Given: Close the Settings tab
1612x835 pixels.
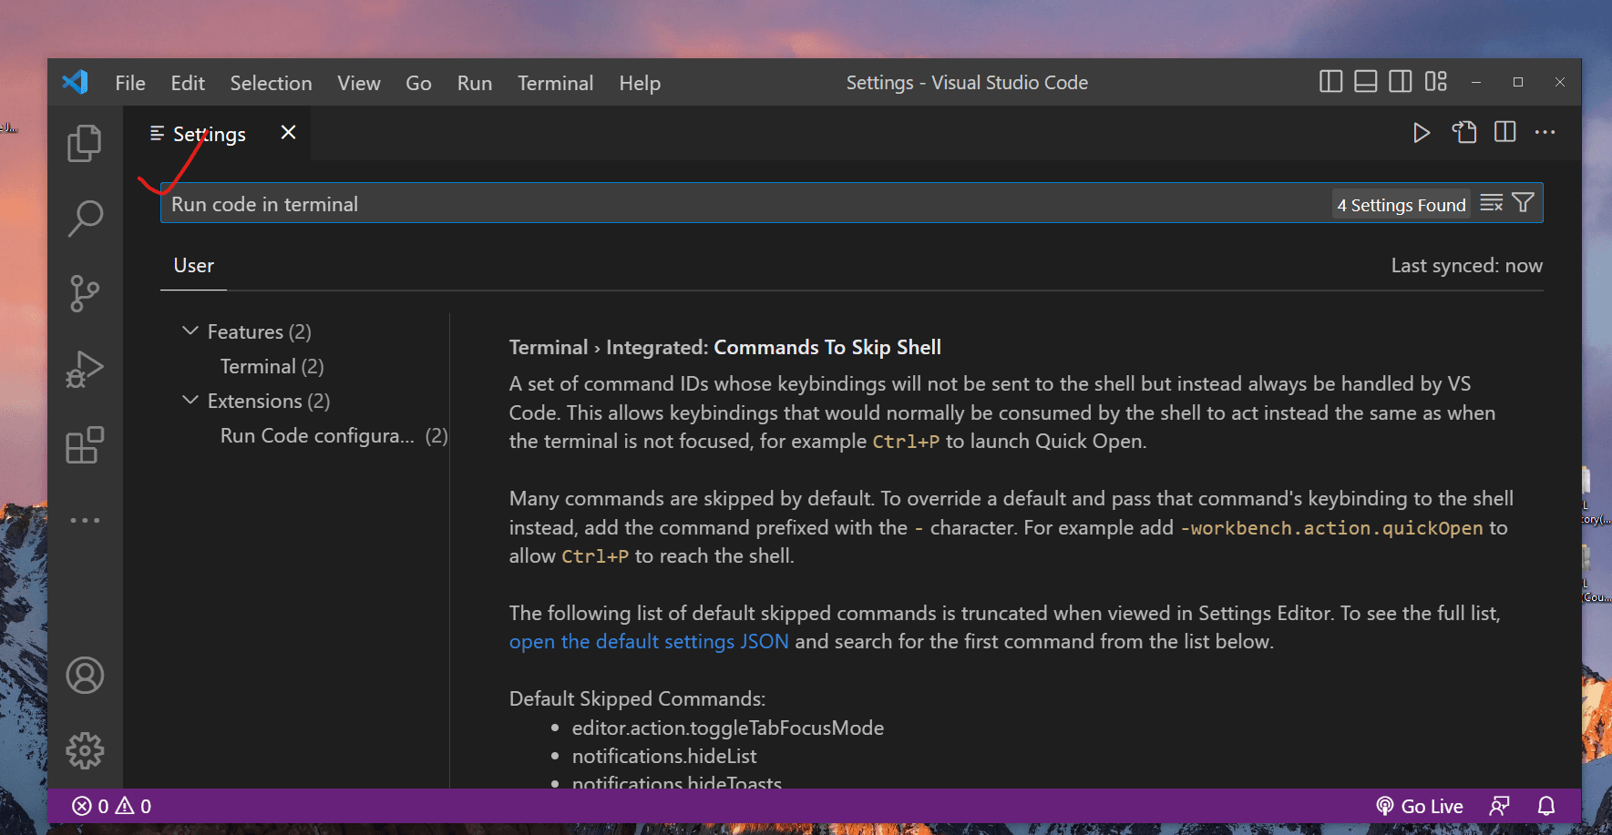Looking at the screenshot, I should coord(288,133).
